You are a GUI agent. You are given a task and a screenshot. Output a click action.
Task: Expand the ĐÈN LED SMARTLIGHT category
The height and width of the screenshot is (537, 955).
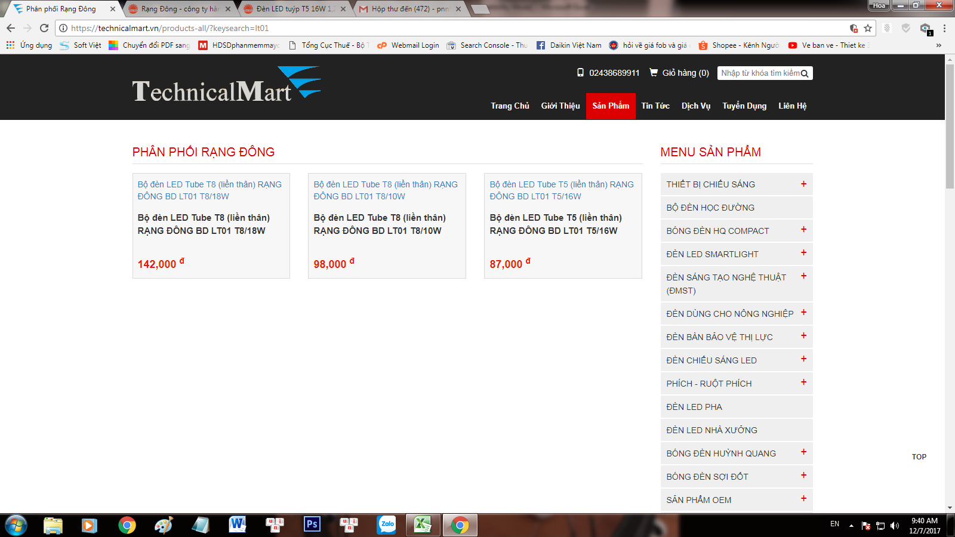pos(803,253)
